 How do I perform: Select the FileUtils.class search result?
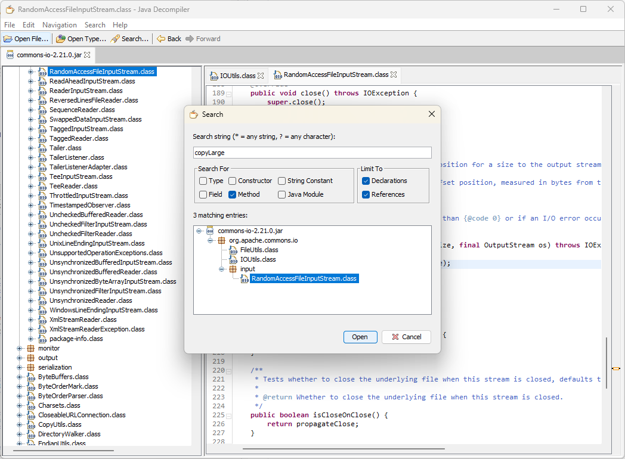pos(259,250)
